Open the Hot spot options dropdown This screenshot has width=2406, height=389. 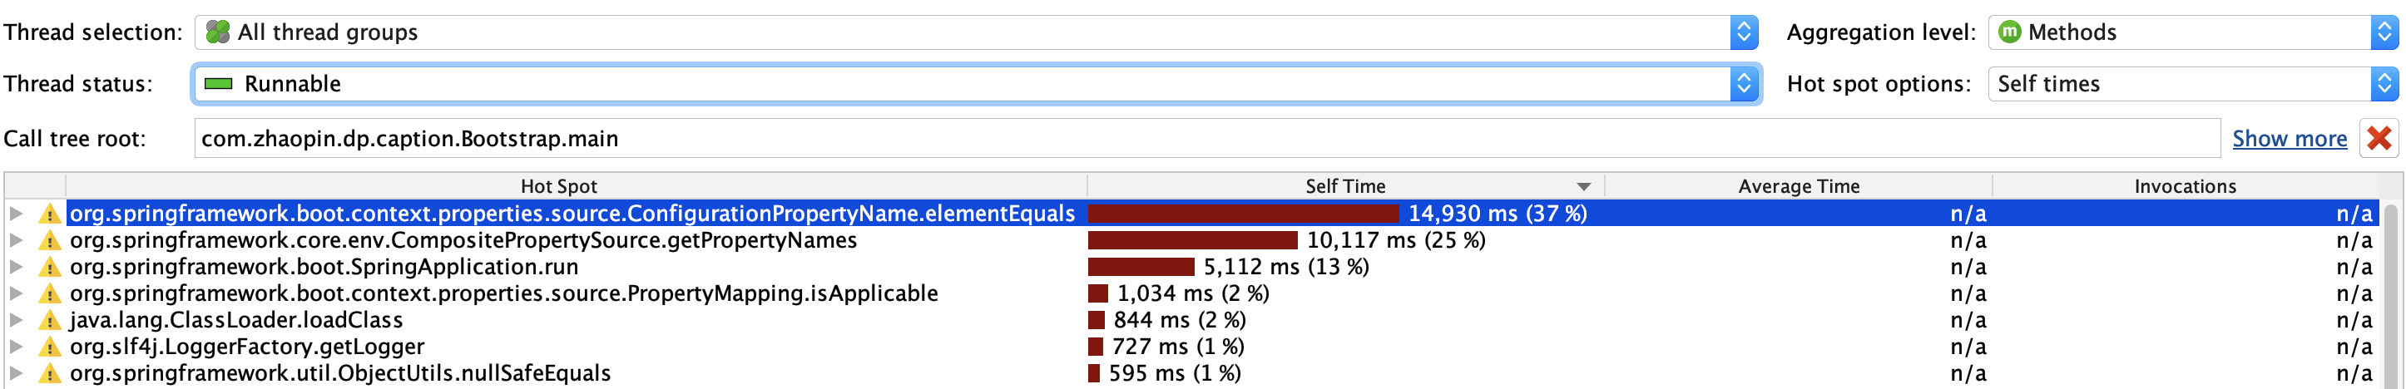point(2195,84)
